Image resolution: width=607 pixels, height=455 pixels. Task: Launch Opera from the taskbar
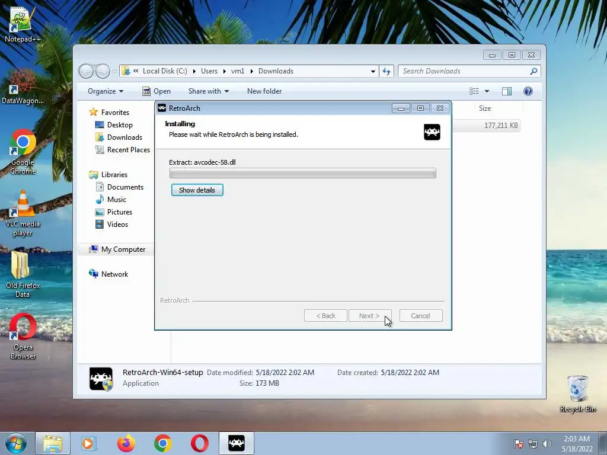(x=199, y=443)
